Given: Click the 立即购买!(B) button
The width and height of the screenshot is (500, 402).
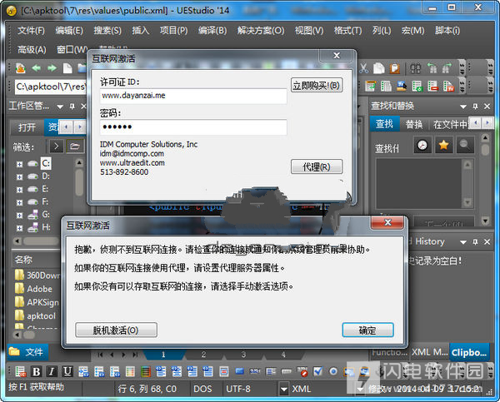Looking at the screenshot, I should pos(317,85).
